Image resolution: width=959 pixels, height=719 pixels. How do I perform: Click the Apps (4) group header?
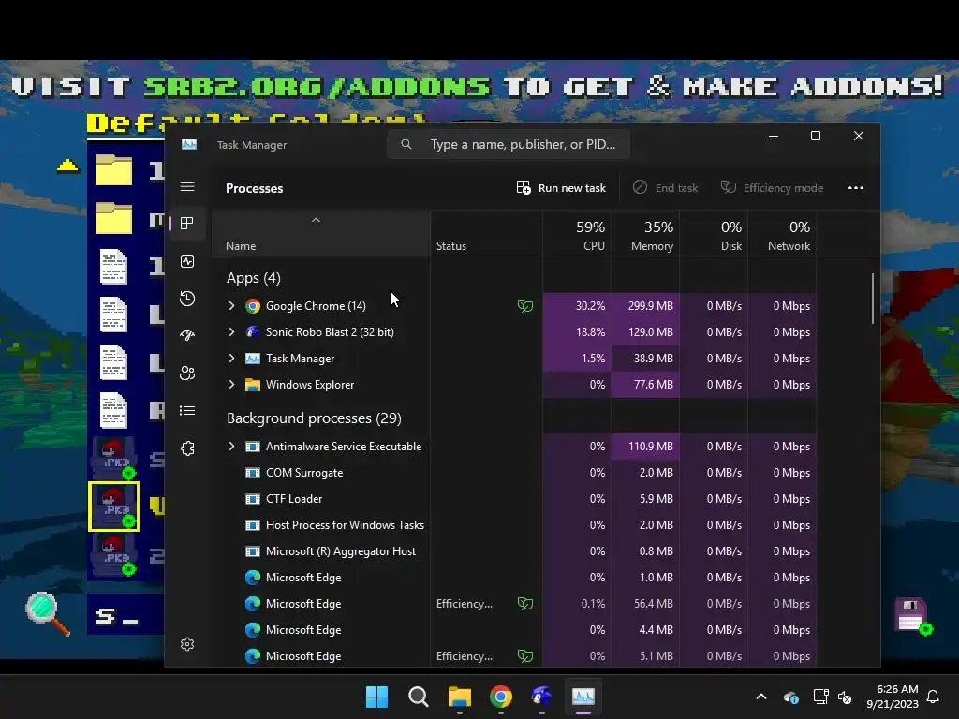pos(253,278)
